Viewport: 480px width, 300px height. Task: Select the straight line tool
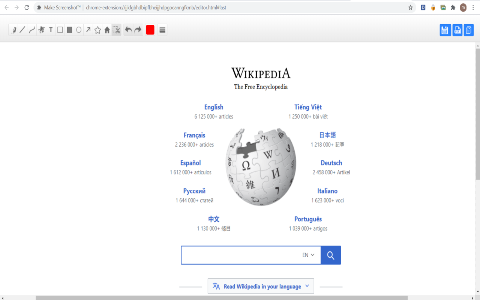[22, 30]
